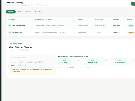Switch to the Paused filter tab
Screen dimensions: 135x101
pyautogui.click(x=28, y=12)
